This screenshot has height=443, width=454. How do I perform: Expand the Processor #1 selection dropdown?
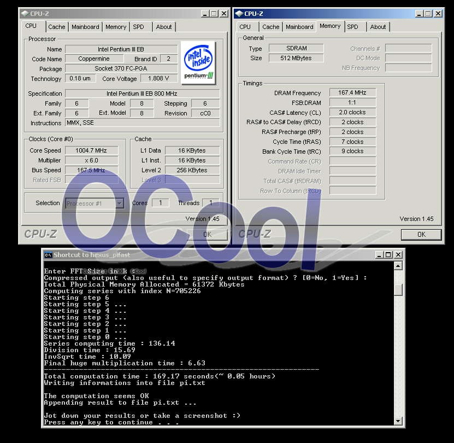(120, 203)
